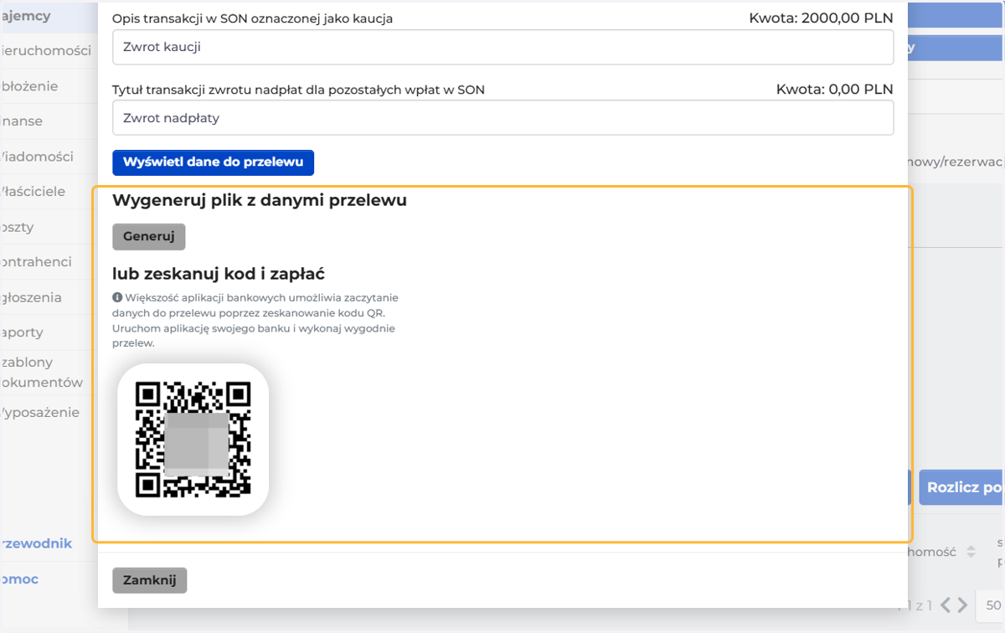Open Właściciele in the sidebar

coord(33,192)
